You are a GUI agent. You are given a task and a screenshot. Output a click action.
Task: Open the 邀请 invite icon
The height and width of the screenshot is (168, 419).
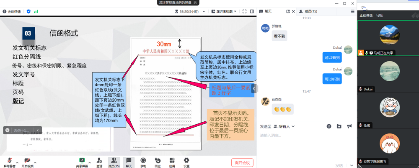(99, 161)
